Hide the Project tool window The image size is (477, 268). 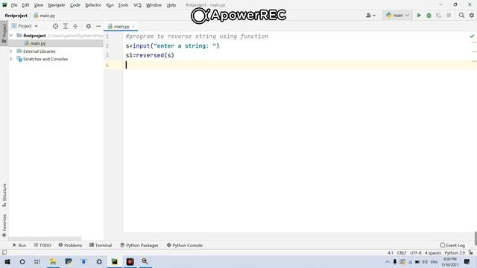point(98,26)
